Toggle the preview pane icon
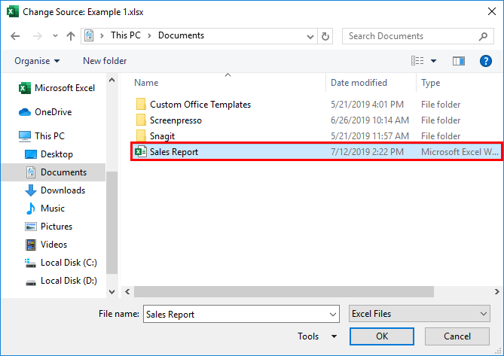504x356 pixels. coord(459,61)
